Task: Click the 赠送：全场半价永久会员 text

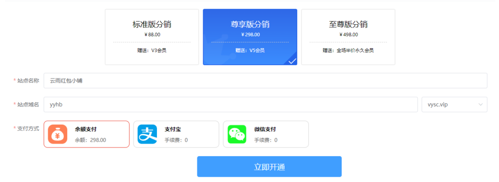Action: (348, 50)
